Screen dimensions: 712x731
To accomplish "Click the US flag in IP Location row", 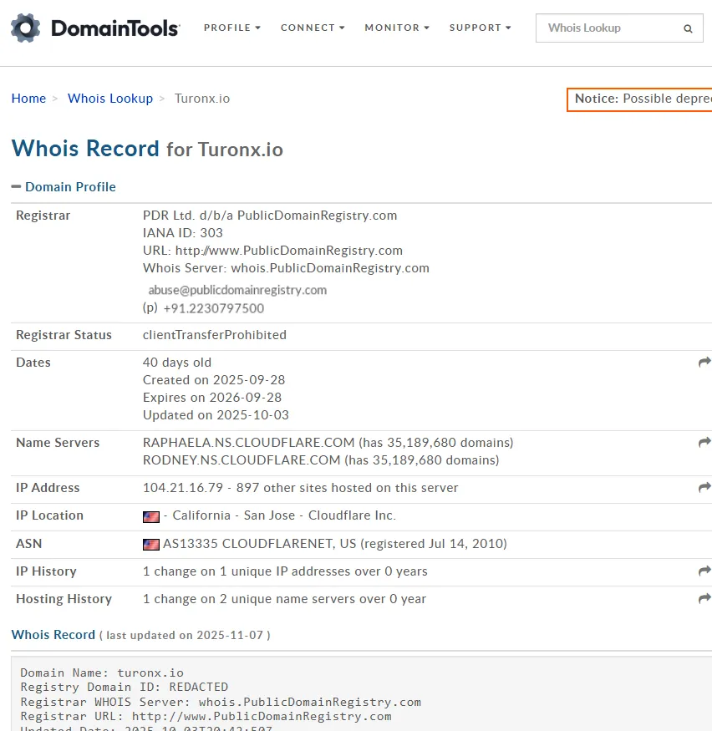I will click(151, 516).
